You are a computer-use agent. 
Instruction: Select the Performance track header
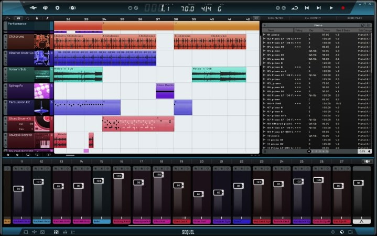click(28, 26)
